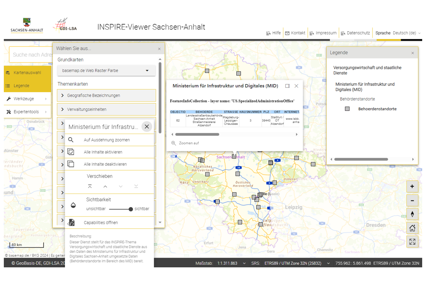Click the compass north orientation icon
426x283 pixels.
[x=412, y=214]
